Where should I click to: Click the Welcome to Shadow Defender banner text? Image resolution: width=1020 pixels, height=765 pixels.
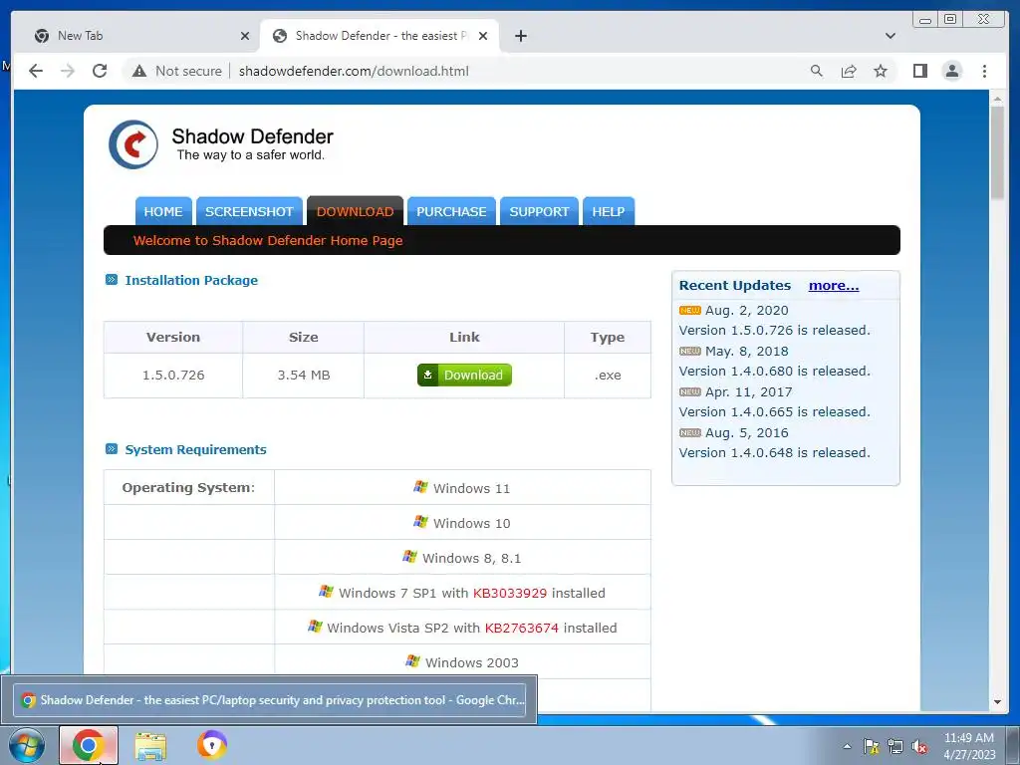[268, 240]
